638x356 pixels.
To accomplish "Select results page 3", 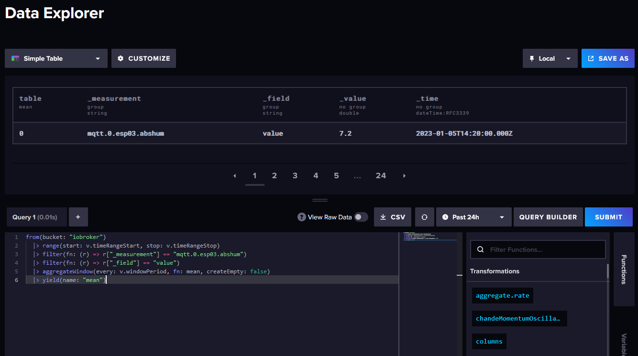I will [295, 176].
